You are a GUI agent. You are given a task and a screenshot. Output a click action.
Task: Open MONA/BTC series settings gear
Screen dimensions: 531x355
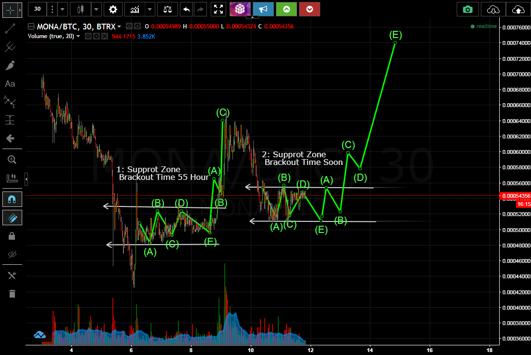(137, 26)
